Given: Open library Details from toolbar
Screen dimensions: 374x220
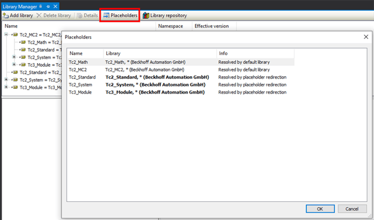Looking at the screenshot, I should tap(87, 15).
